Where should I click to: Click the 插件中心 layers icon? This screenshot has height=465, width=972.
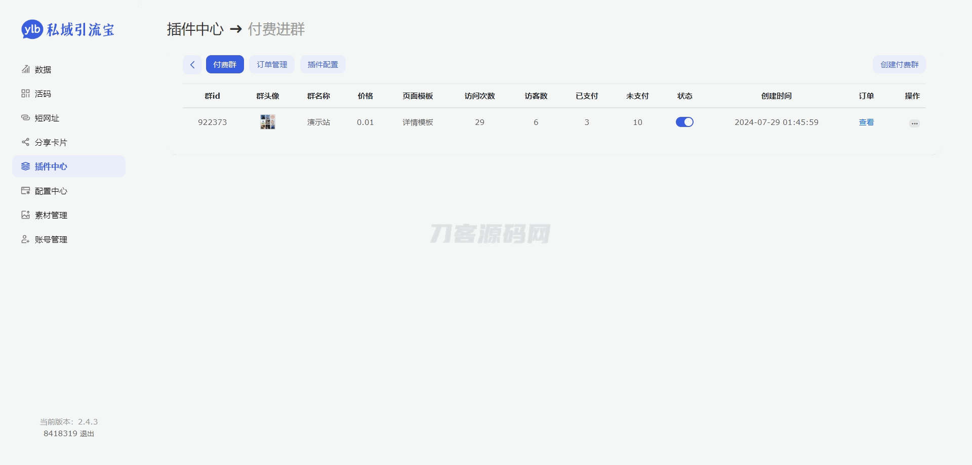point(25,166)
